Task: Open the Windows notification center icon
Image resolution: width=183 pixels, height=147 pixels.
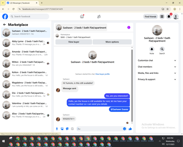Action: (178, 141)
